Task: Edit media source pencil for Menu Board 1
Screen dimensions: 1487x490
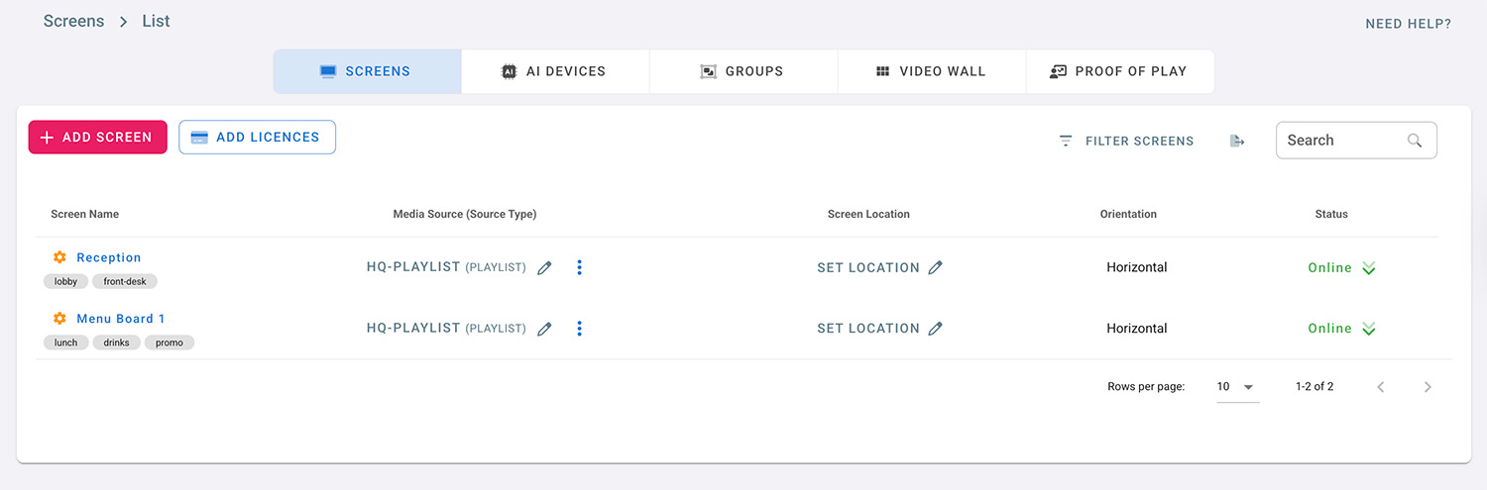Action: tap(544, 329)
